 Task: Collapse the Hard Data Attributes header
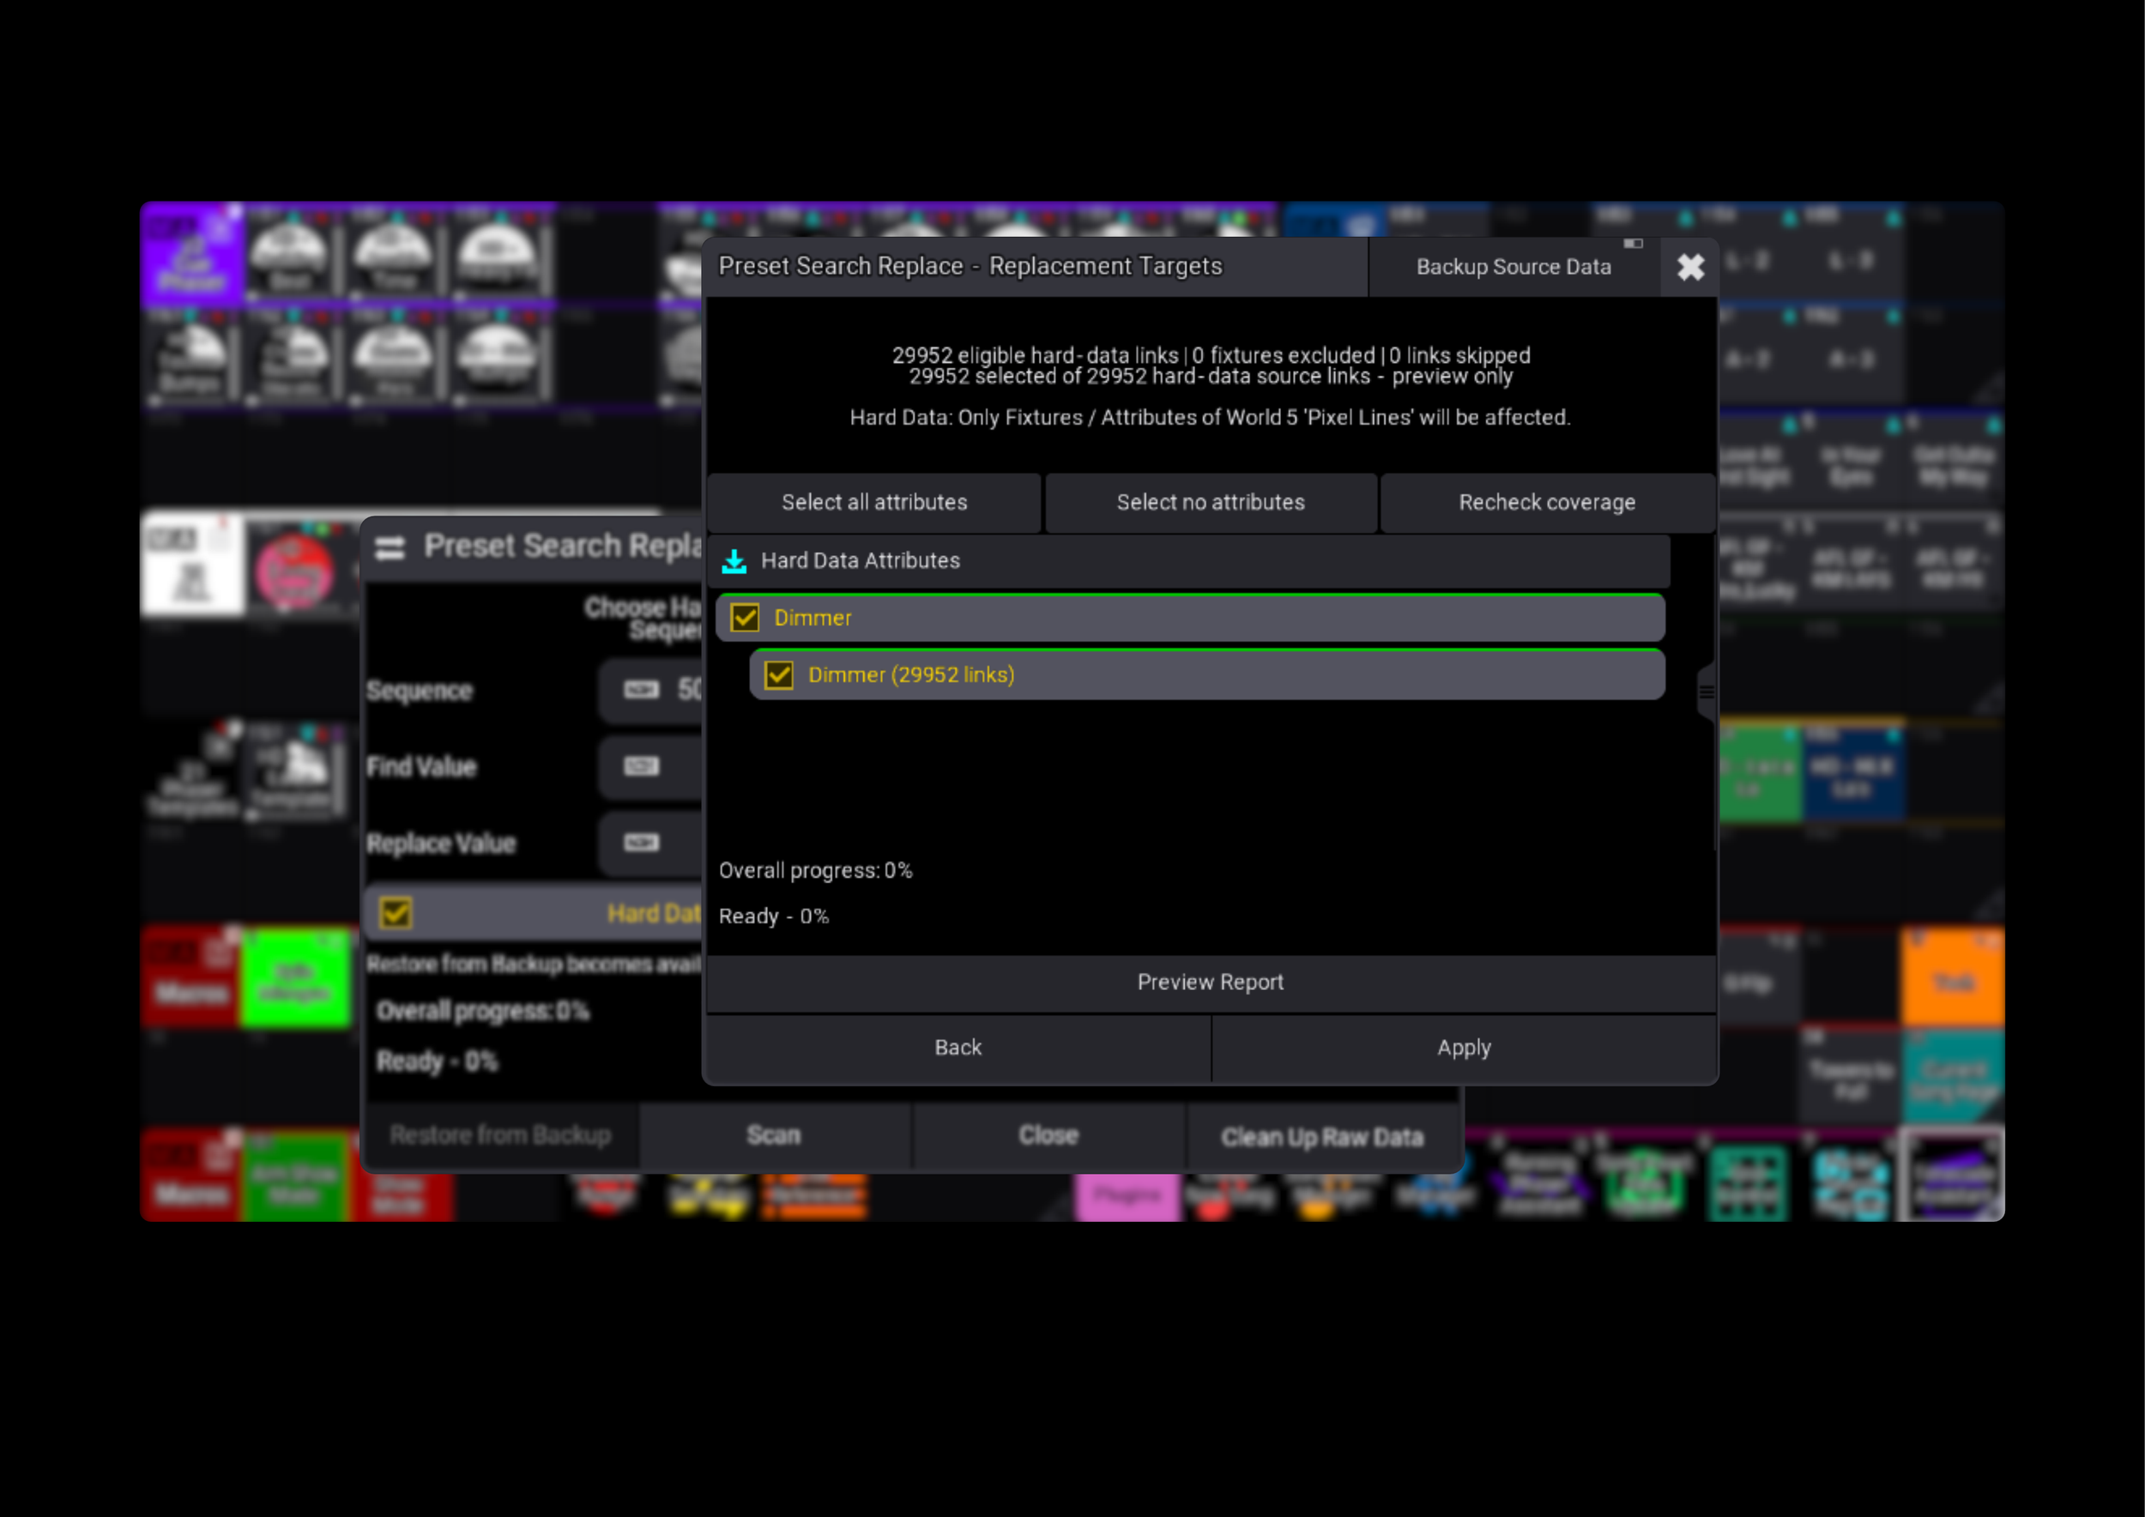(1188, 560)
